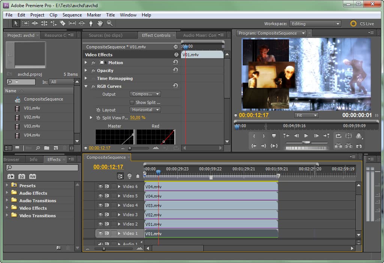
Task: Click Export Frame camera icon in Program monitor
Action: pyautogui.click(x=359, y=146)
